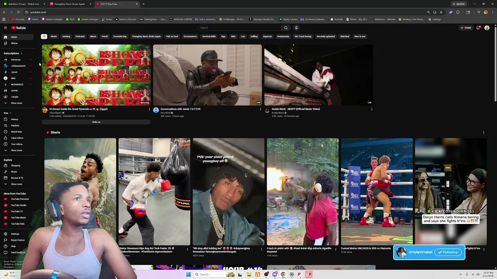Open the Kodak Black MISFIT video thumbnail
This screenshot has width=497, height=279.
coord(318,75)
